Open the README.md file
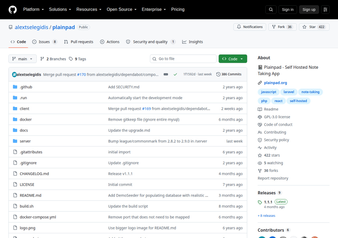This screenshot has width=338, height=238. coord(30,195)
